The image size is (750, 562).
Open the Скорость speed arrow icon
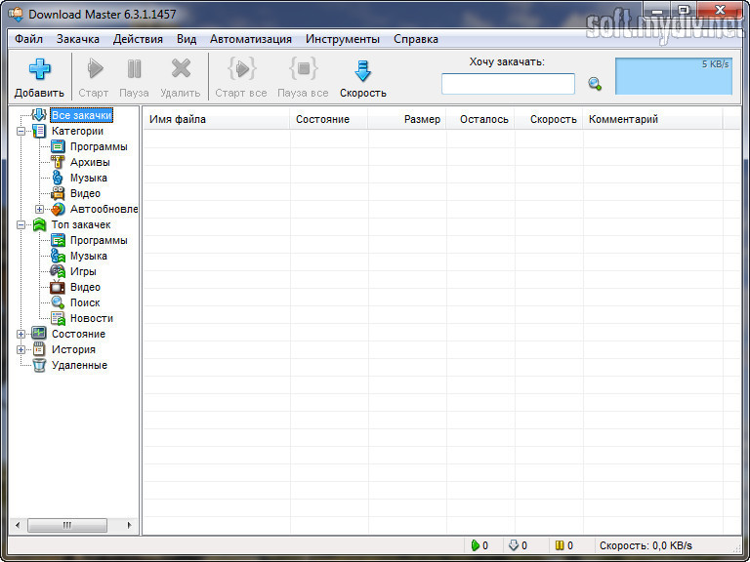click(363, 70)
